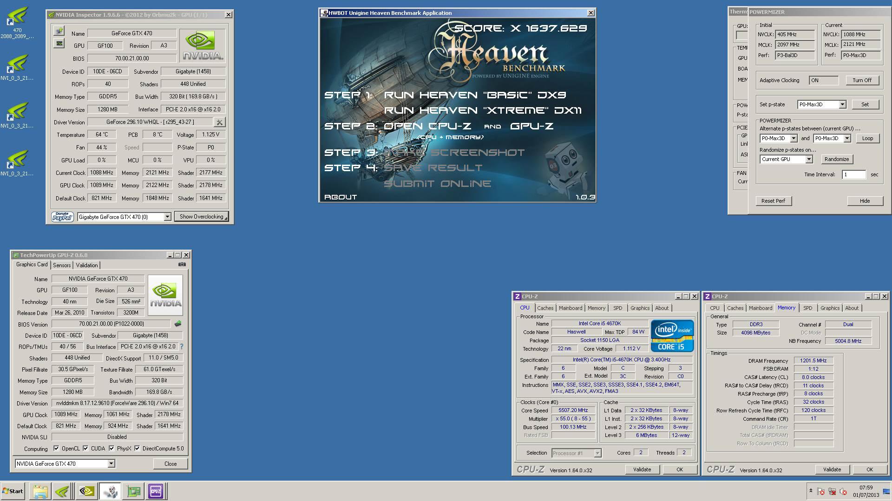Click the Set button in Powermizer
The width and height of the screenshot is (892, 501).
[865, 104]
